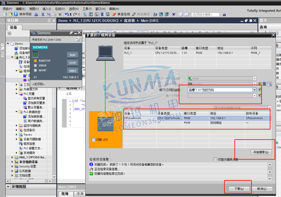Click the 在项目中搜索 search field
The image size is (281, 197).
pos(205,15)
